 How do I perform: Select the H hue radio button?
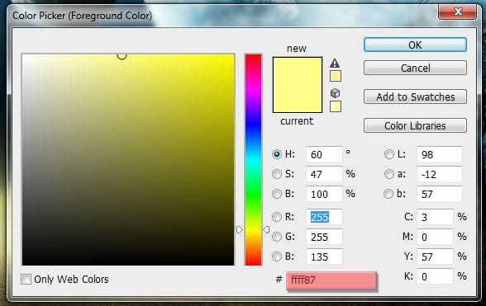coord(277,154)
